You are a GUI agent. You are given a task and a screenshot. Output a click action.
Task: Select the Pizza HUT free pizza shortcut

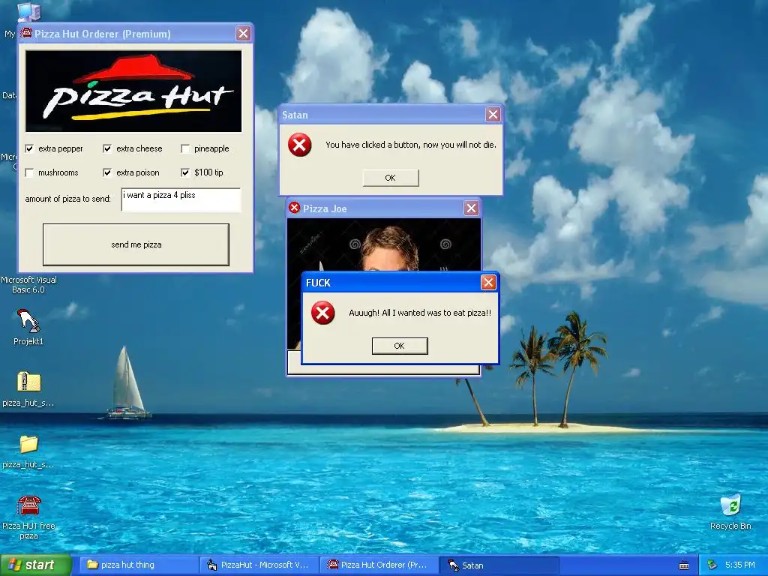(x=28, y=517)
